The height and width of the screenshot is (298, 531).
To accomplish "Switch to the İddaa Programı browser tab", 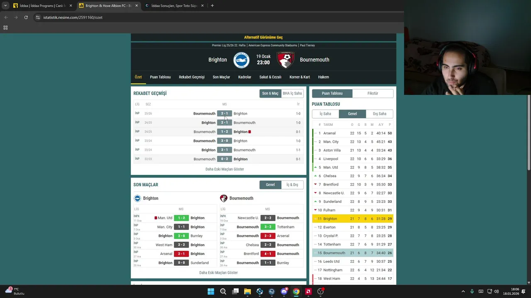I will [42, 6].
